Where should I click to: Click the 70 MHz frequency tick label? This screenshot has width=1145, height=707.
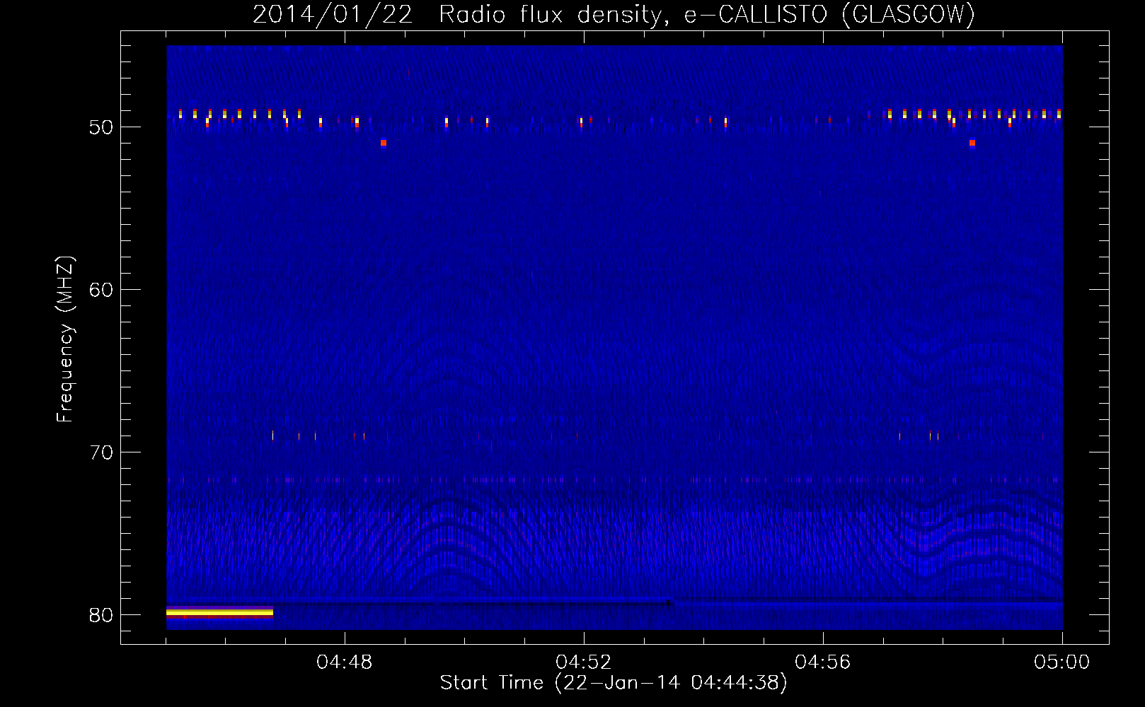coord(102,452)
